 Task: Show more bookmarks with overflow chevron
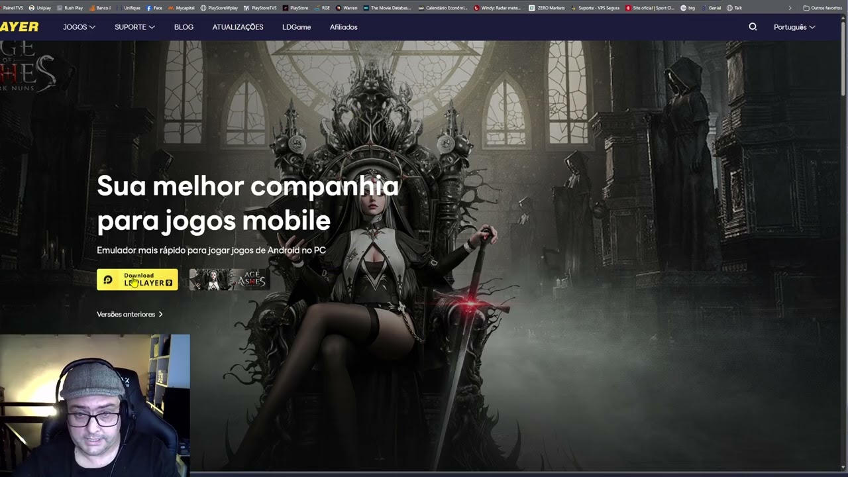[x=790, y=8]
